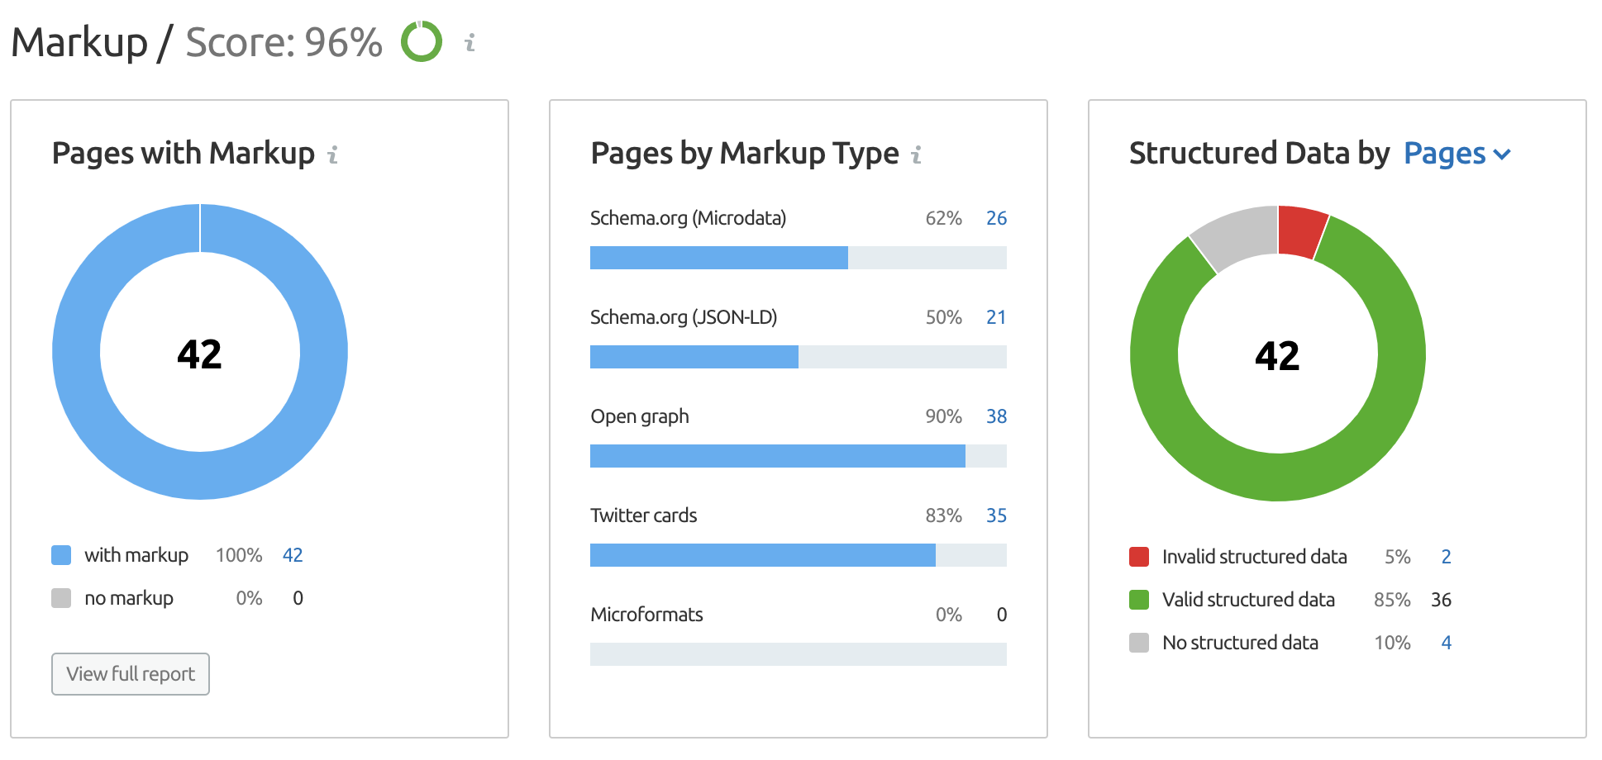Click the 42 in the structured data donut
The width and height of the screenshot is (1602, 760).
click(1277, 355)
